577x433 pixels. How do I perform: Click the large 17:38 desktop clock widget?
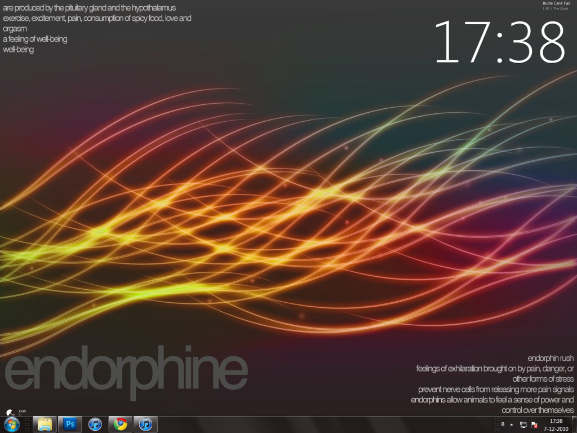pos(500,42)
